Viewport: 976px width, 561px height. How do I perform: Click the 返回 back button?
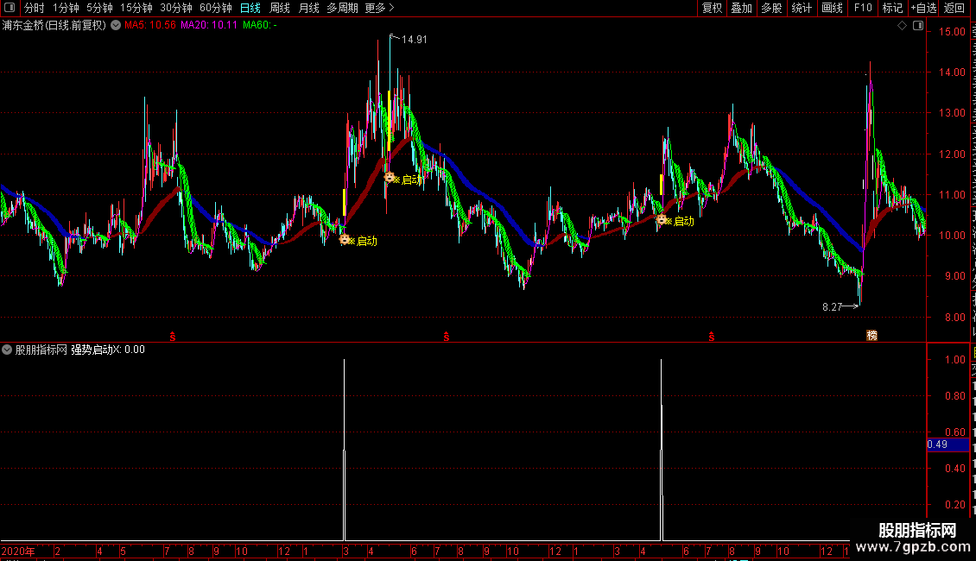pos(954,8)
